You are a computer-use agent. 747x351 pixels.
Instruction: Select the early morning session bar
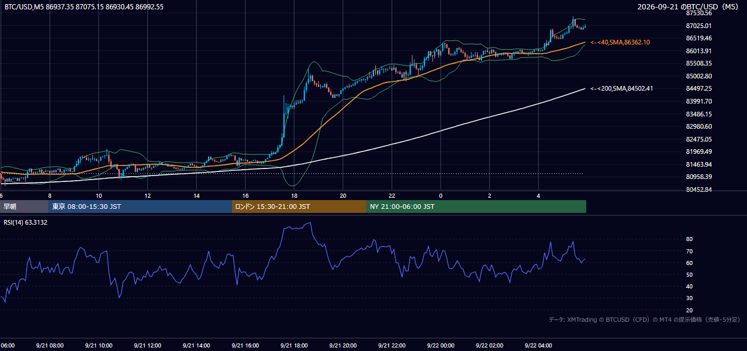pos(24,207)
